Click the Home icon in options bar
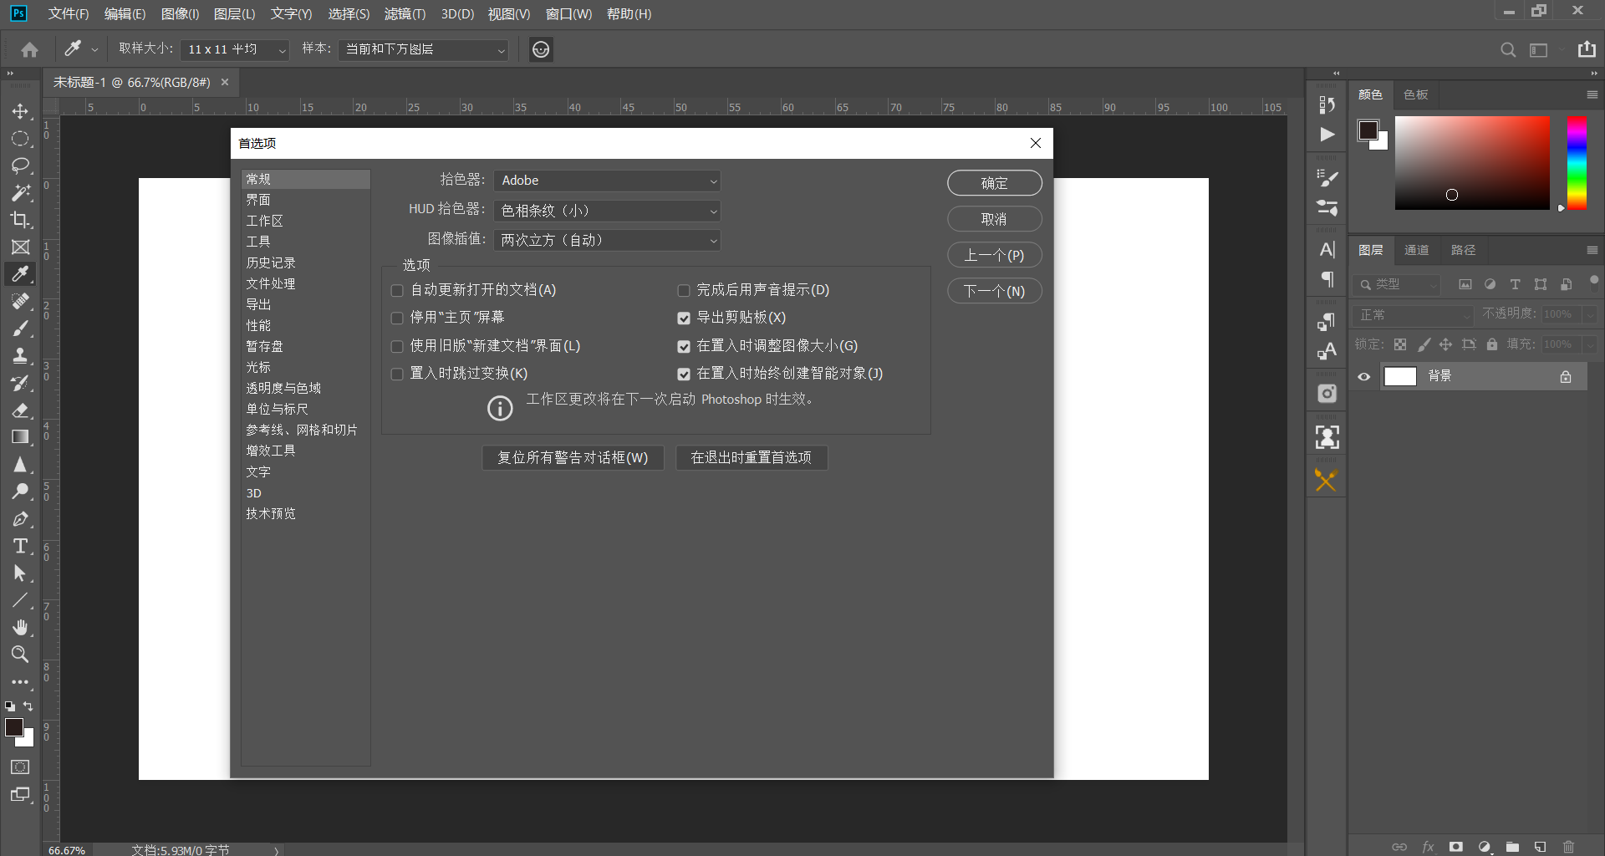Viewport: 1605px width, 856px height. pos(29,49)
